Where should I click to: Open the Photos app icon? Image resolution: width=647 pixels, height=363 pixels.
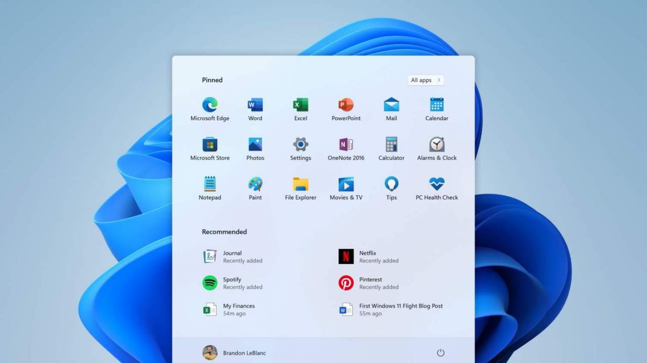click(255, 145)
